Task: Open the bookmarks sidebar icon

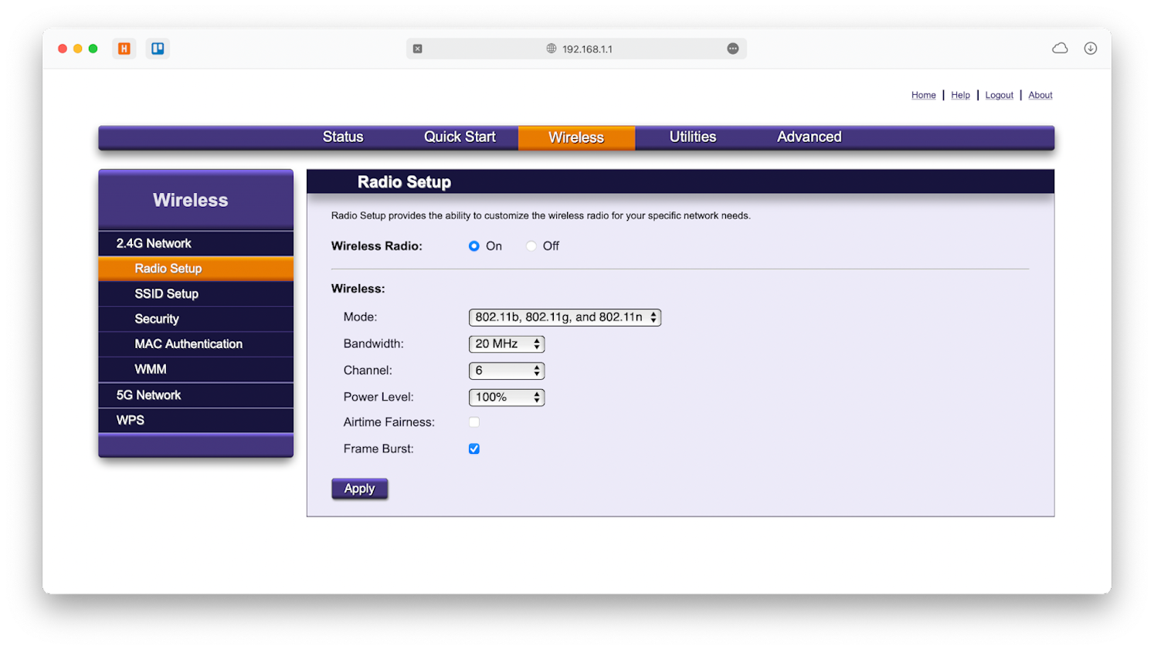Action: (158, 48)
